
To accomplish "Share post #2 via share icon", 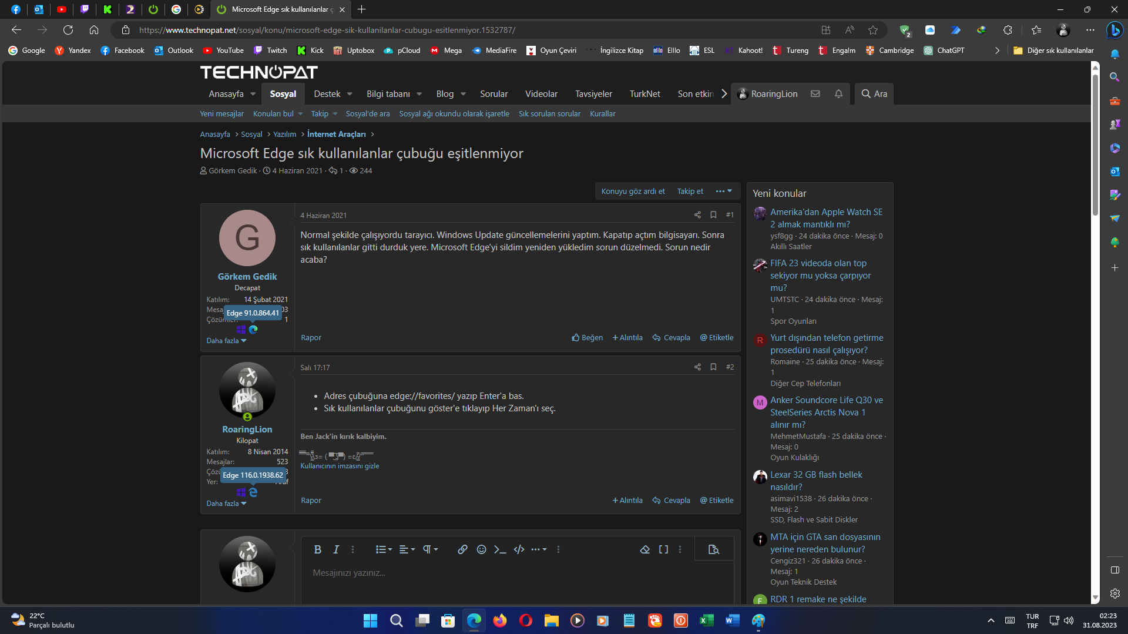I will 697,367.
